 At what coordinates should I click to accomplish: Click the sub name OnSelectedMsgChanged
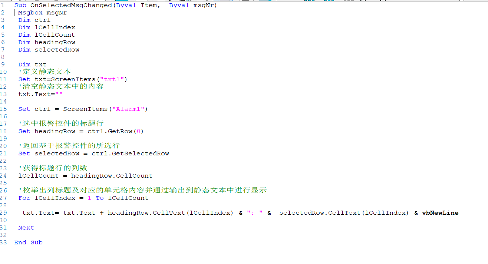pos(73,5)
